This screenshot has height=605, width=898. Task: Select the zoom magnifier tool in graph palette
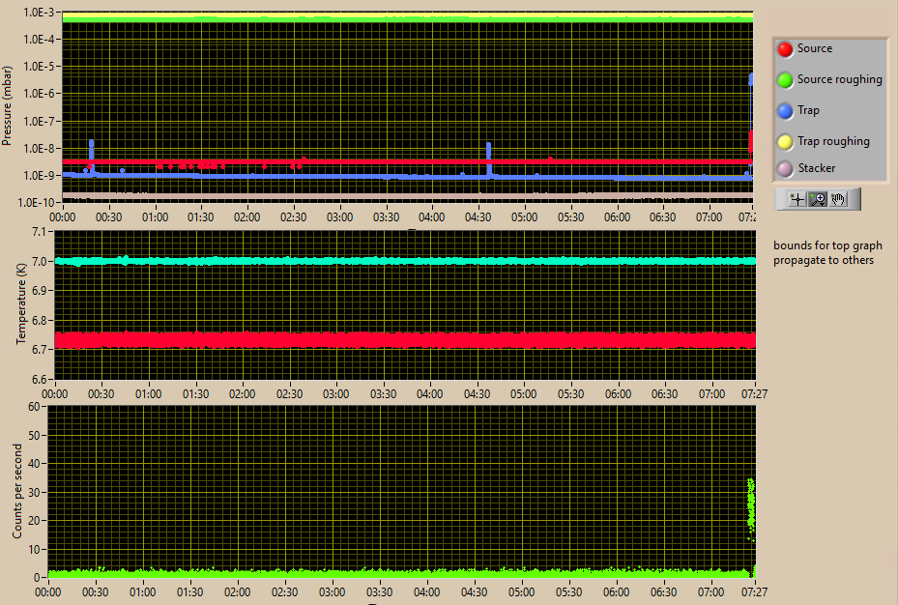click(x=818, y=199)
